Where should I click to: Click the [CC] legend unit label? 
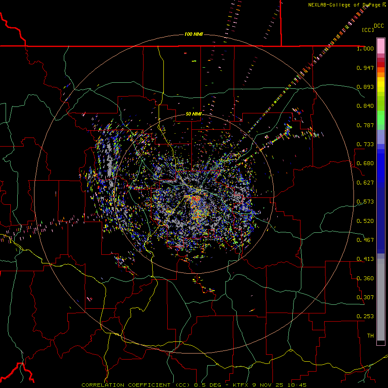(x=368, y=30)
